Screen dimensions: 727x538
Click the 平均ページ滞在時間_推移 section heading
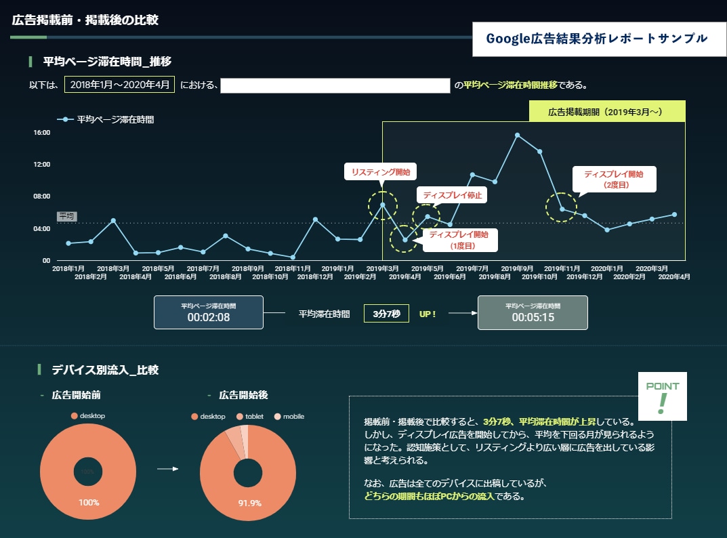point(107,61)
